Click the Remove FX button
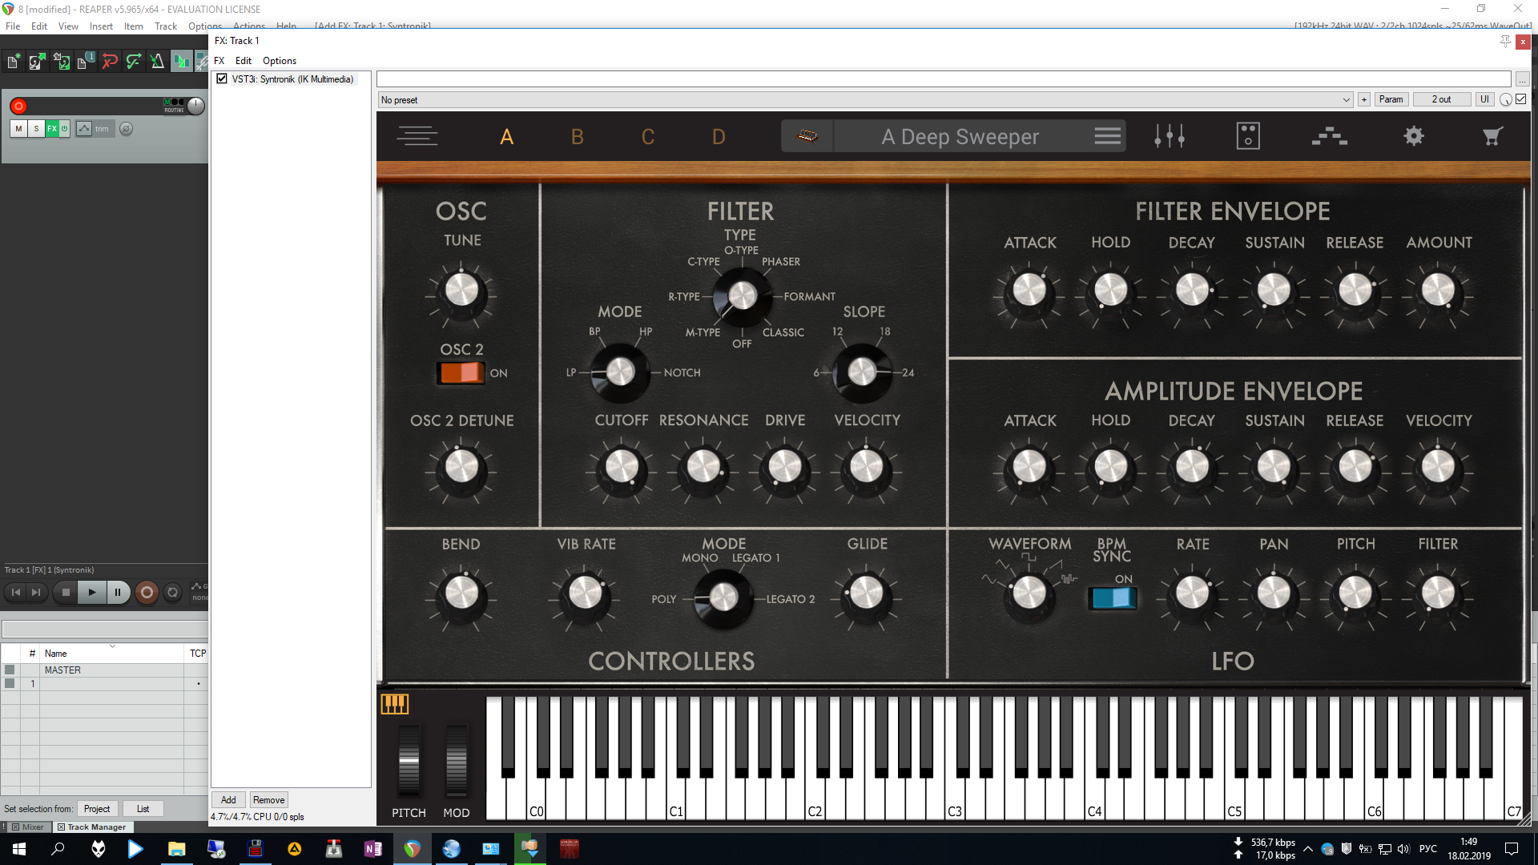Screen dimensions: 1538x865 (x=268, y=800)
